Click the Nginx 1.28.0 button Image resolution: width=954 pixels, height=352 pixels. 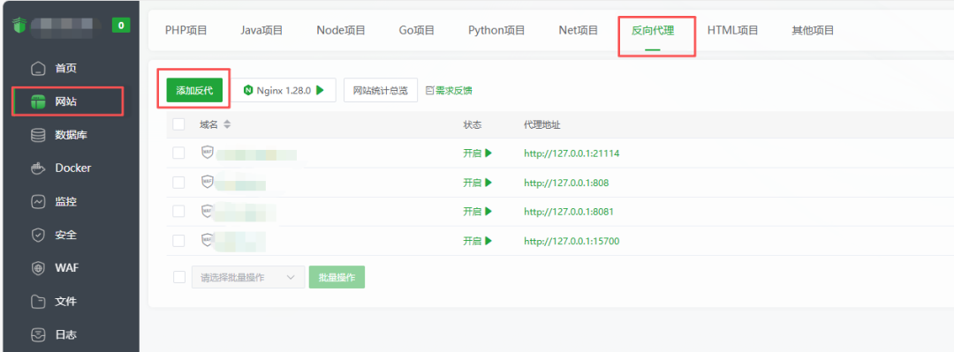(x=284, y=90)
